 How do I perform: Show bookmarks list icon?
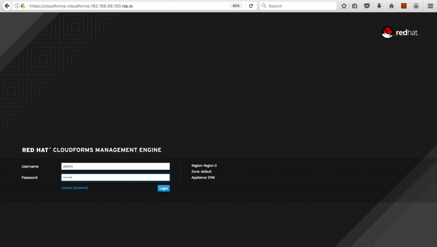coord(355,6)
